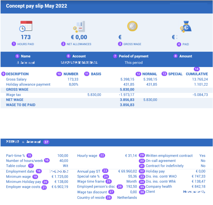Click the Gross Salary row label
213x205 pixels.
point(16,79)
